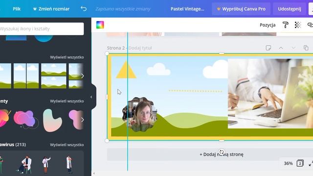This screenshot has height=176, width=313.
Task: Expand grid row with right chevron
Action: click(83, 76)
